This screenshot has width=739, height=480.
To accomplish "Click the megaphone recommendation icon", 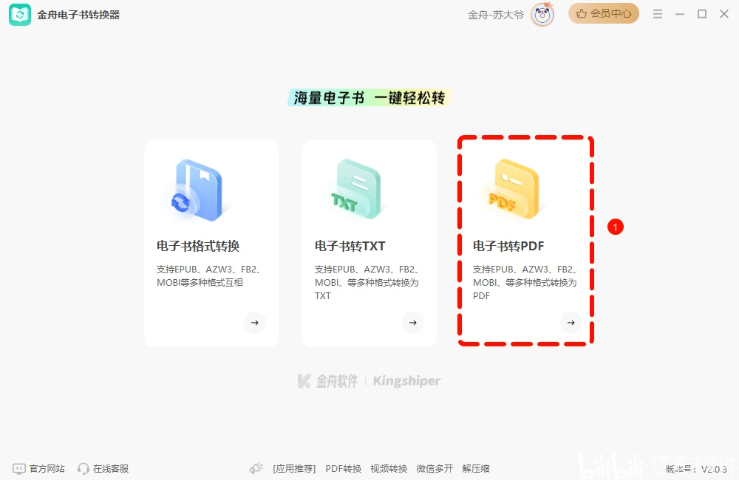I will click(256, 468).
